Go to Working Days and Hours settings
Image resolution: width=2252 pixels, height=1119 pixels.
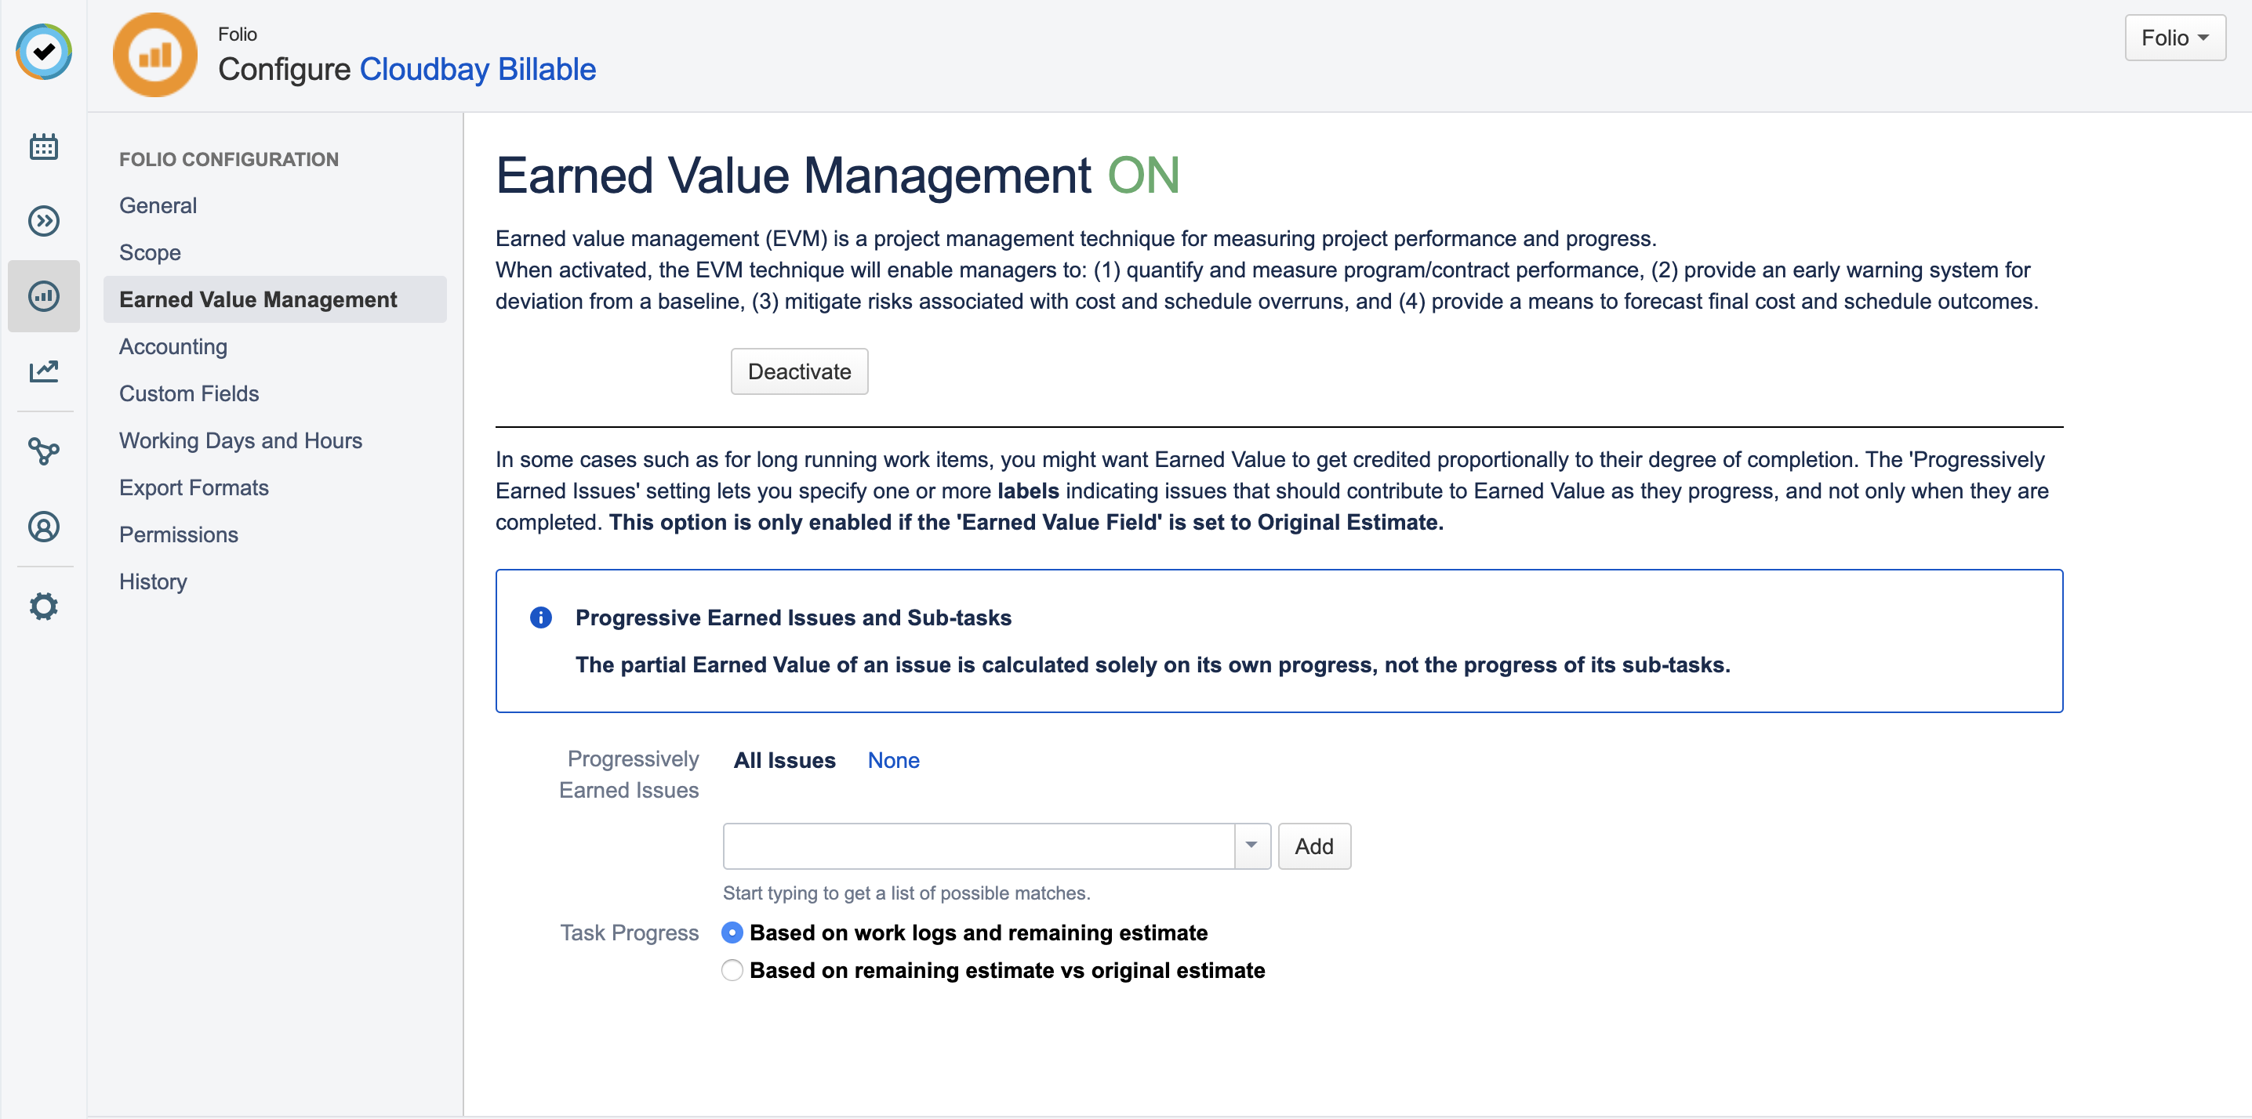(x=241, y=440)
